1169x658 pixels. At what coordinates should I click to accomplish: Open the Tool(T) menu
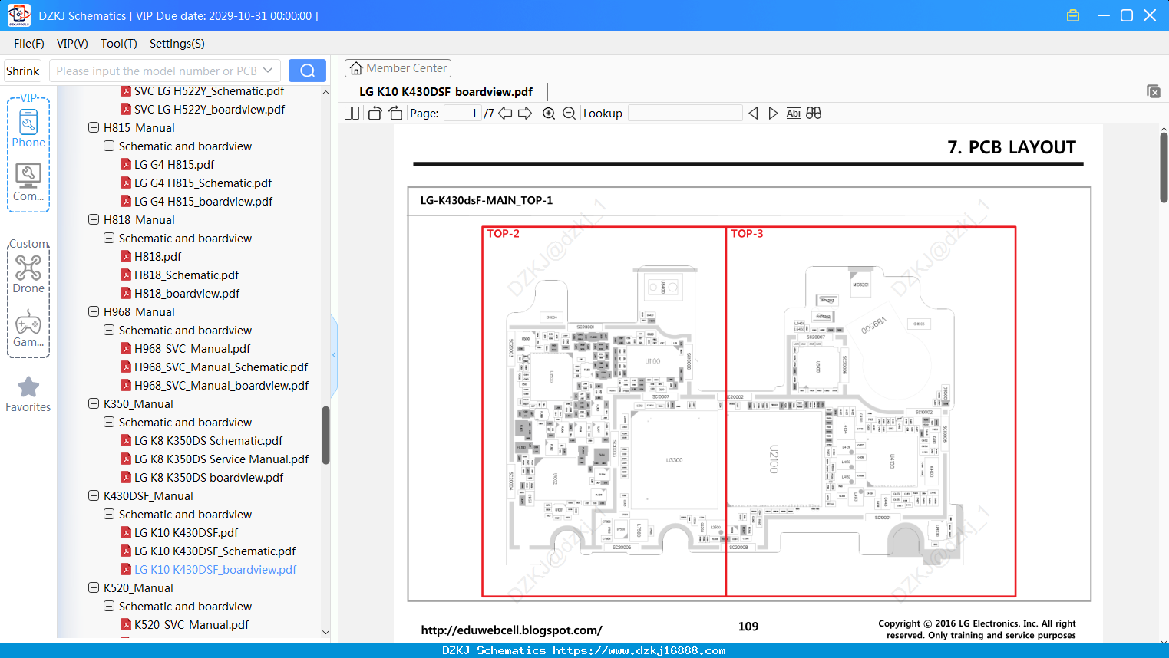[x=119, y=44]
